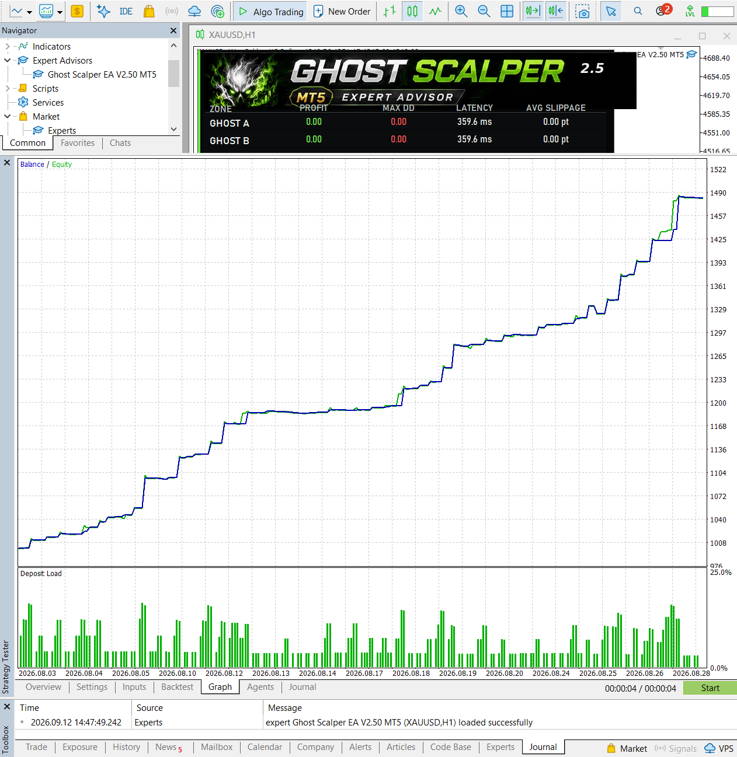Open account notifications with red badge
The image size is (737, 757).
click(663, 10)
